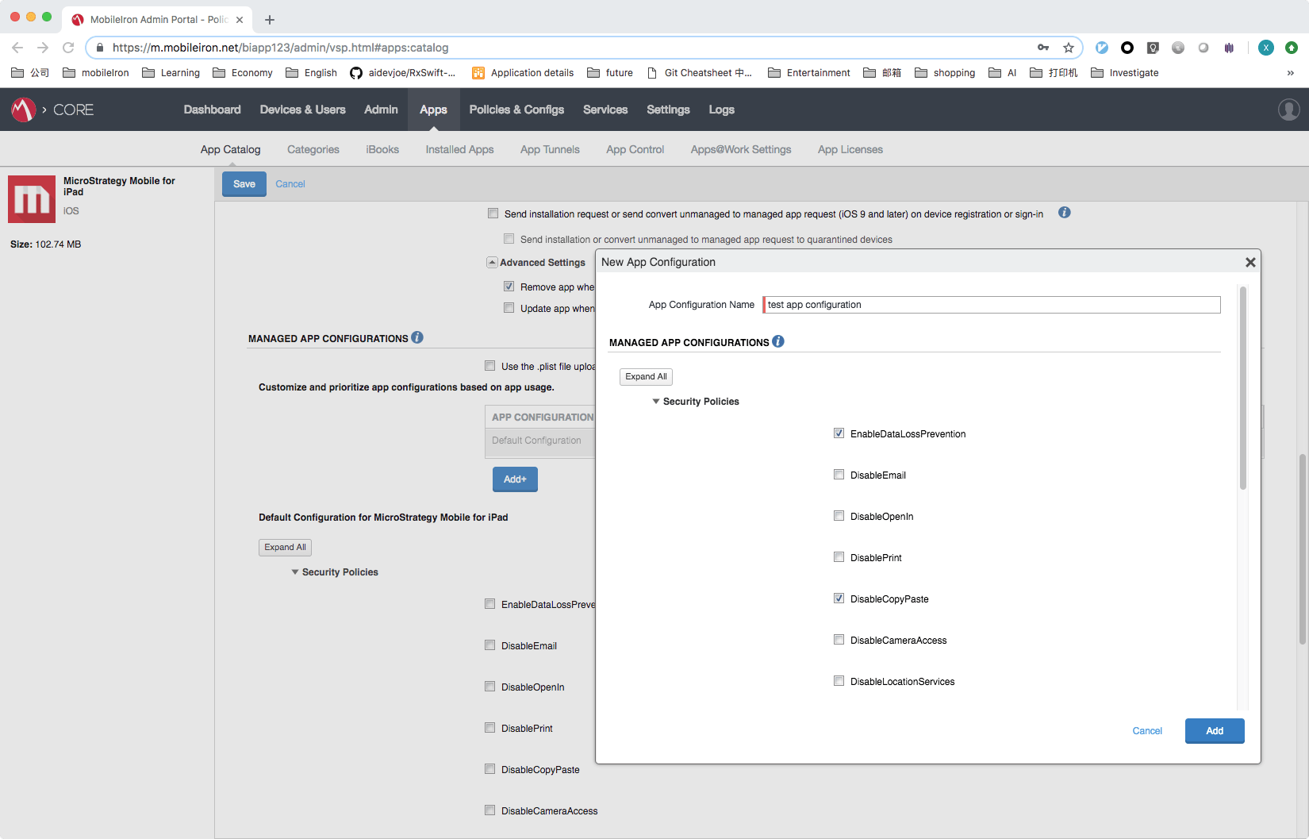This screenshot has width=1309, height=839.
Task: Open the Application details bookmark
Action: click(x=523, y=73)
